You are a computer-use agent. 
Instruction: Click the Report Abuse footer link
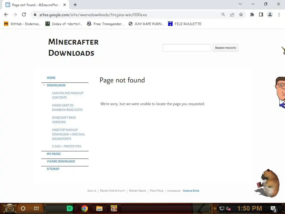coord(137,191)
